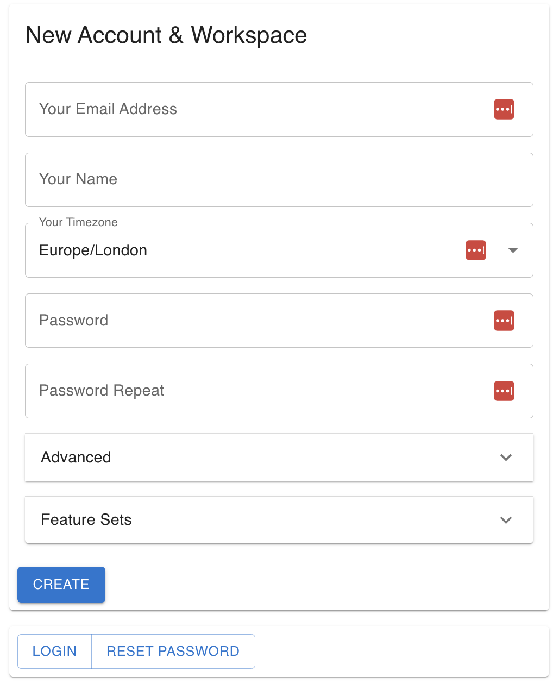Switch to the LOGIN option
The image size is (553, 689).
point(54,652)
